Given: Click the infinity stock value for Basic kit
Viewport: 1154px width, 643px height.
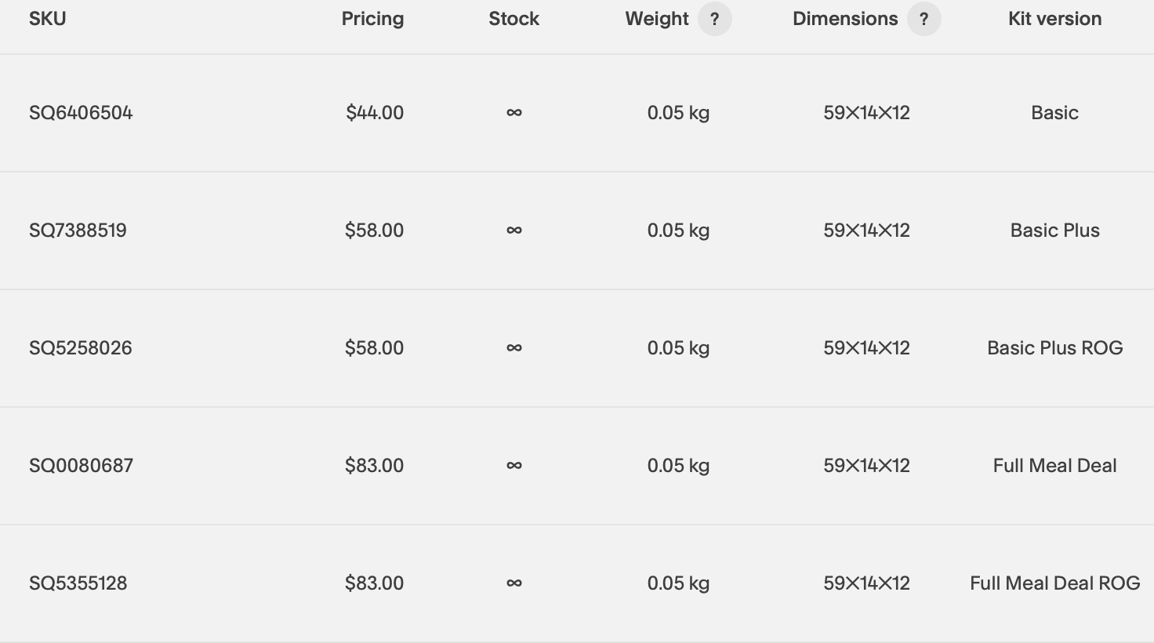Looking at the screenshot, I should [514, 113].
